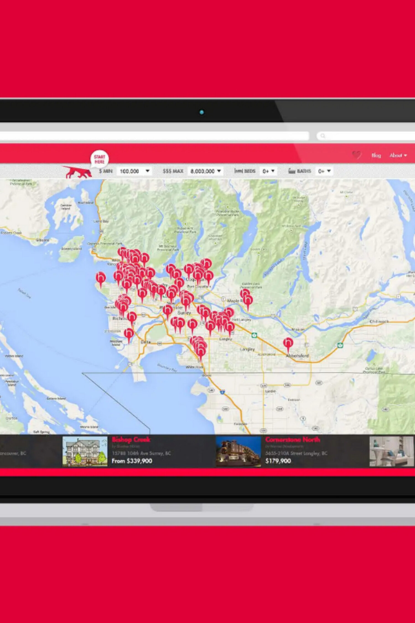Open the Cornerstone North listing title

point(292,439)
